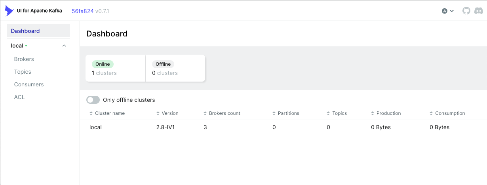Open the user account dropdown arrow
The height and width of the screenshot is (185, 487).
452,11
